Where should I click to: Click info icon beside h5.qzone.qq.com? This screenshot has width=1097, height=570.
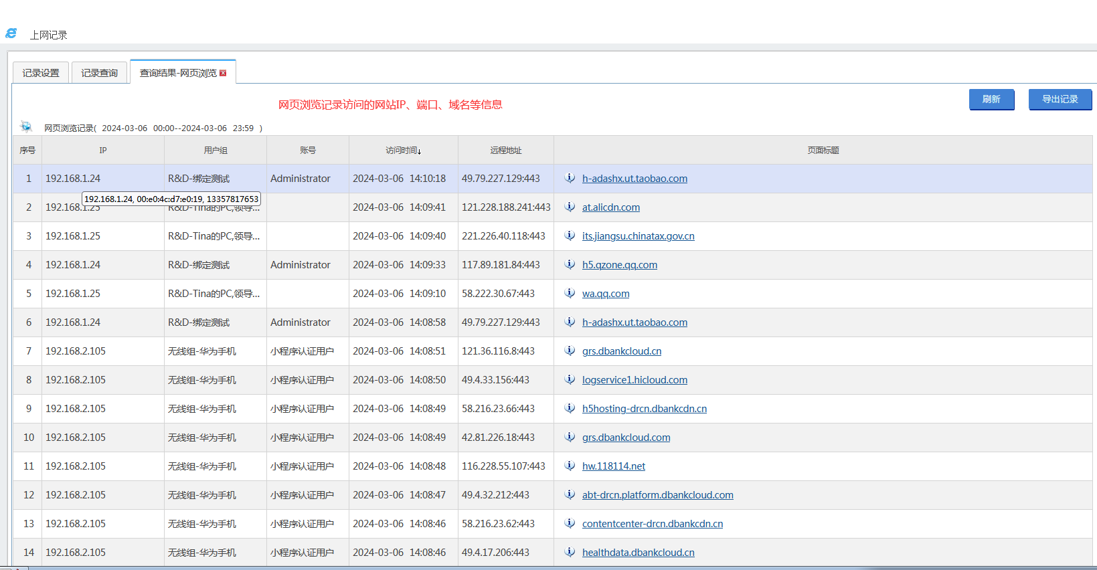570,264
